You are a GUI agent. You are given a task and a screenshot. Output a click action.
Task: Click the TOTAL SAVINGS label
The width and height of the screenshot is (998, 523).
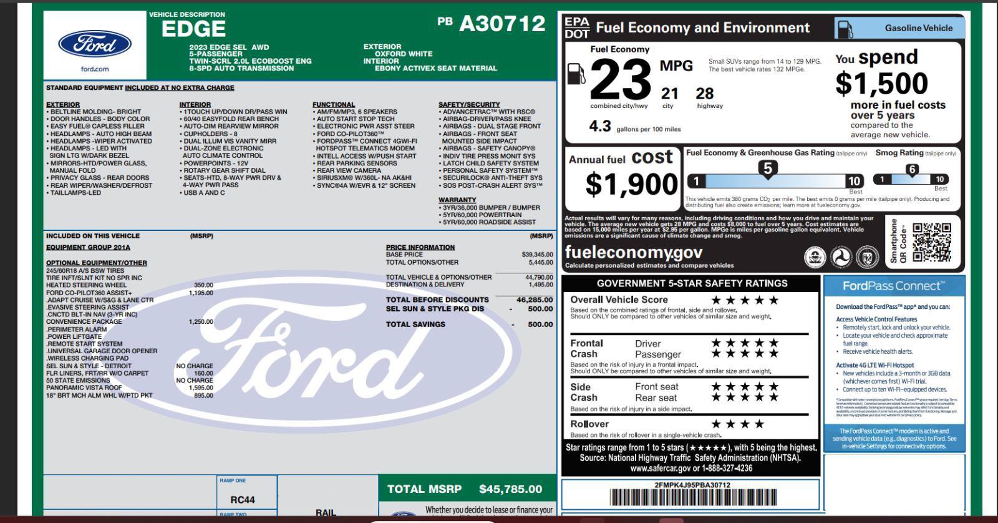coord(416,324)
